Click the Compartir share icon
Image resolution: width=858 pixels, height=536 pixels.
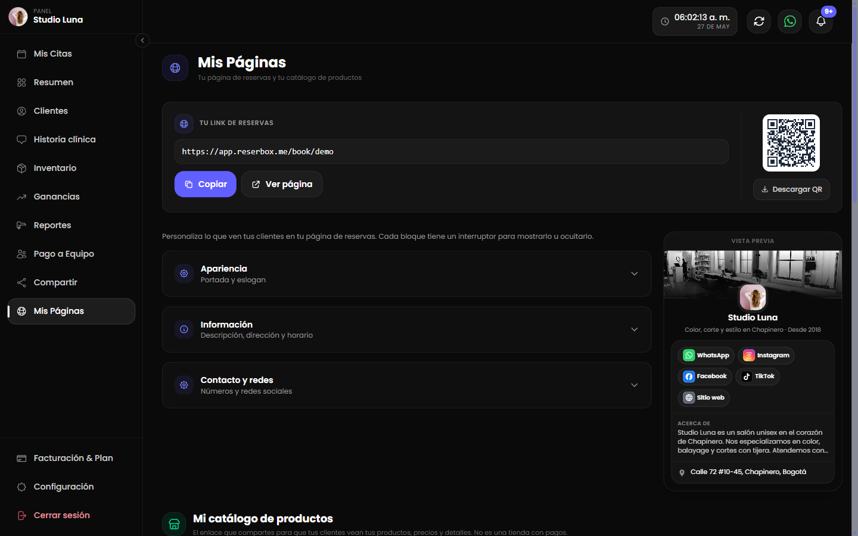(21, 282)
